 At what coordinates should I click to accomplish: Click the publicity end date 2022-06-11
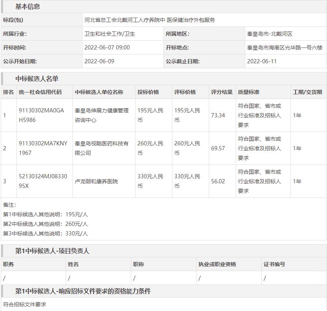coord(262,61)
